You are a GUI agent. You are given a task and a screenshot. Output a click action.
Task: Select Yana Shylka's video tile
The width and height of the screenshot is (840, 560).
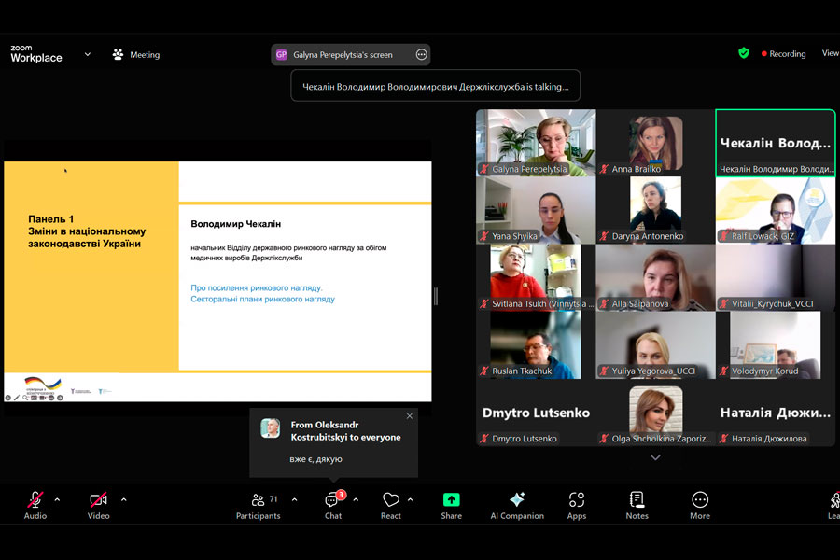[x=536, y=210]
